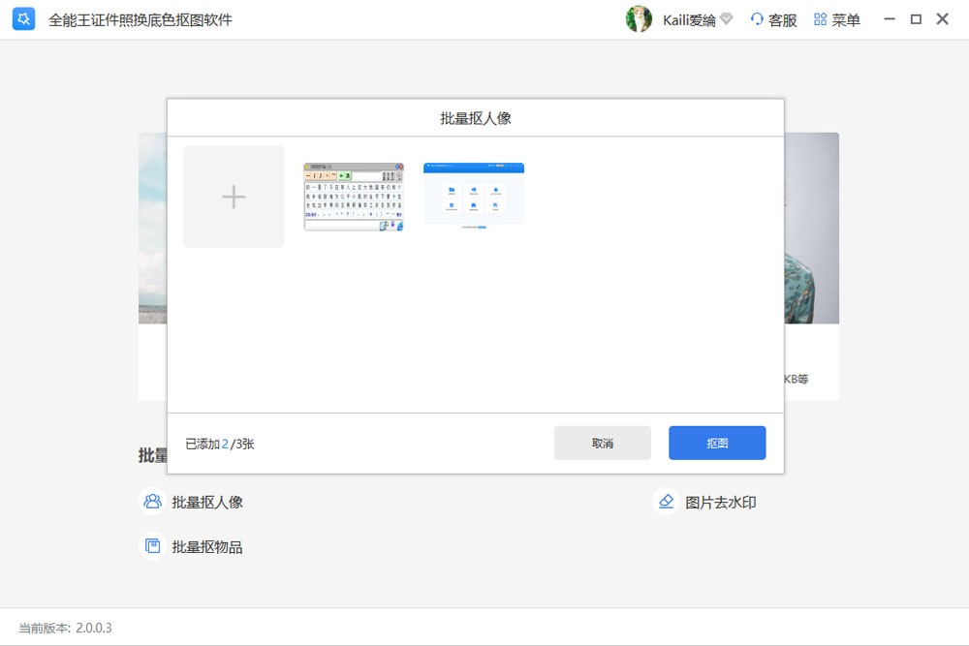This screenshot has height=646, width=969.
Task: Close the application window
Action: (942, 19)
